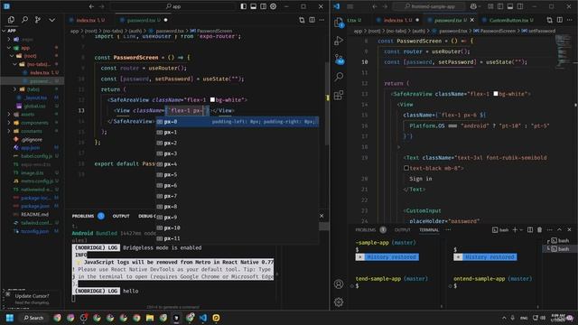578x325 pixels.
Task: Open Accounts icon in right activity bar
Action: point(339,284)
